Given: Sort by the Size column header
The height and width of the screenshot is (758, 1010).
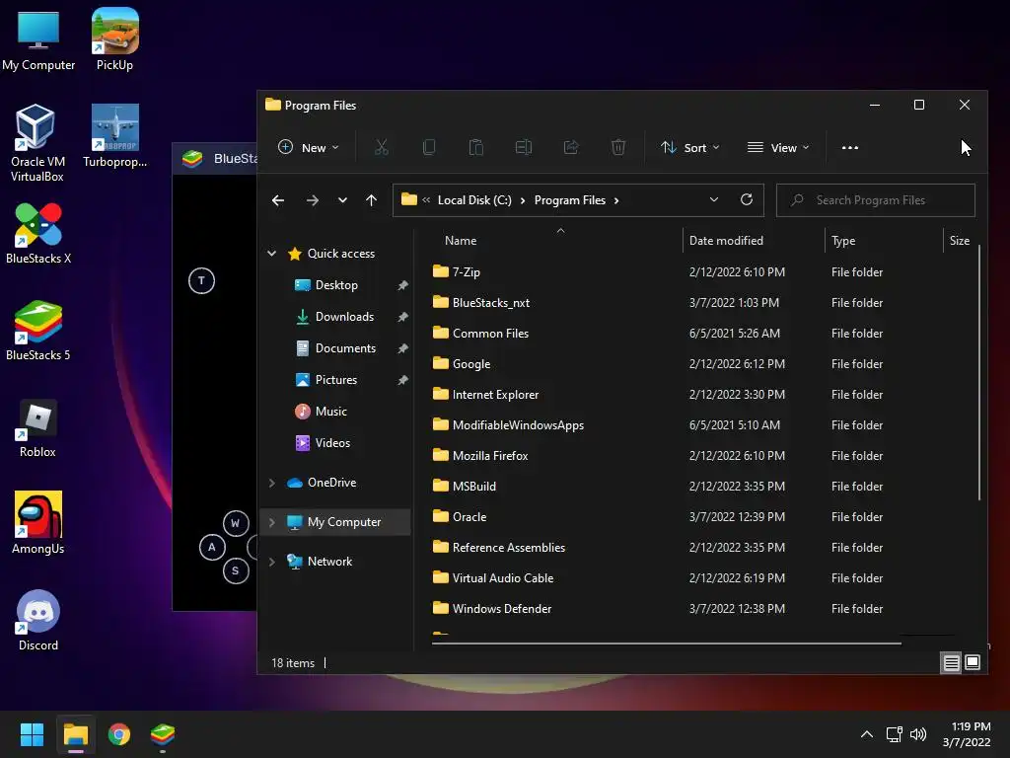Looking at the screenshot, I should 960,241.
